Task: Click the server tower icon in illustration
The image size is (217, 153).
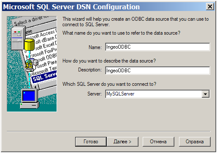Action: (18, 38)
